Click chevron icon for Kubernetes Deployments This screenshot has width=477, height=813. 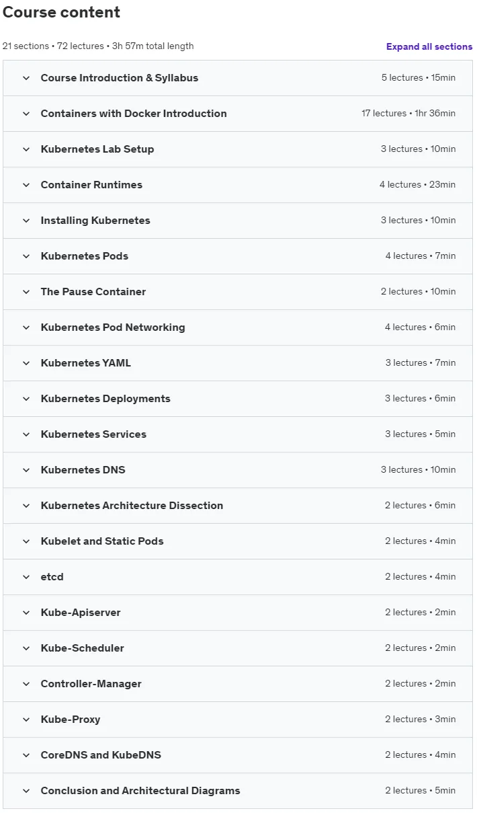26,399
